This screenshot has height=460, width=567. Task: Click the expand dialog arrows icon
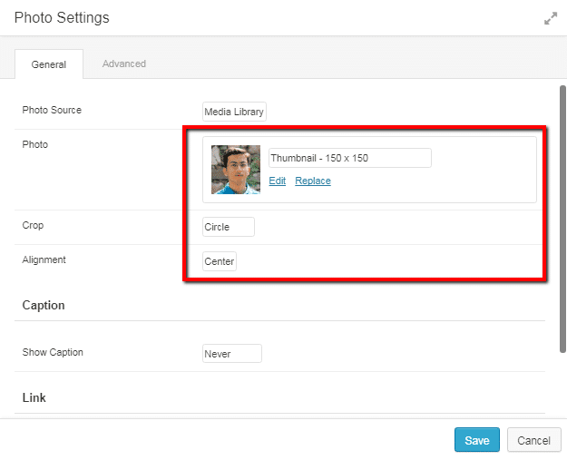coord(550,18)
